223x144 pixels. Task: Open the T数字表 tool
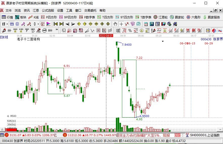pos(143,17)
